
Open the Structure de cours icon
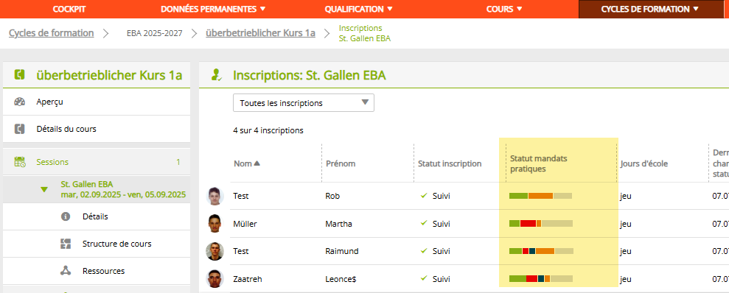tap(66, 244)
